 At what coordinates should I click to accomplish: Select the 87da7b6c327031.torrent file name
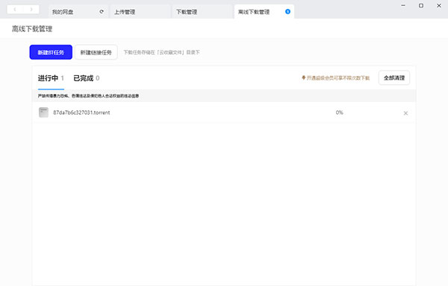(81, 112)
